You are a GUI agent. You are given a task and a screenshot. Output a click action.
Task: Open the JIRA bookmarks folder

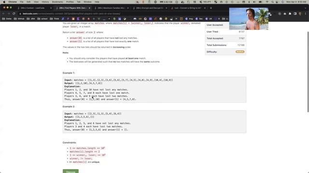31,19
